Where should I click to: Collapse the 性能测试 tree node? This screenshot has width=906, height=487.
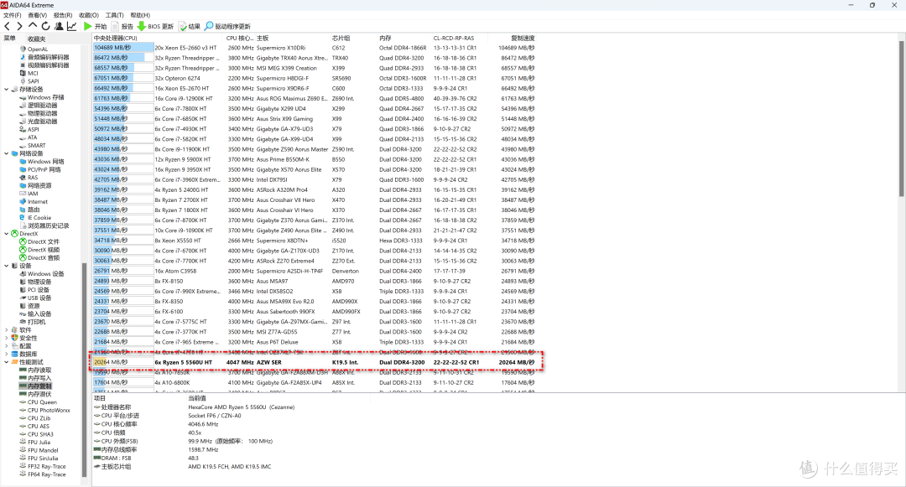7,361
